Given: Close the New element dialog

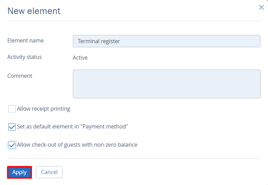Looking at the screenshot, I should (x=262, y=8).
